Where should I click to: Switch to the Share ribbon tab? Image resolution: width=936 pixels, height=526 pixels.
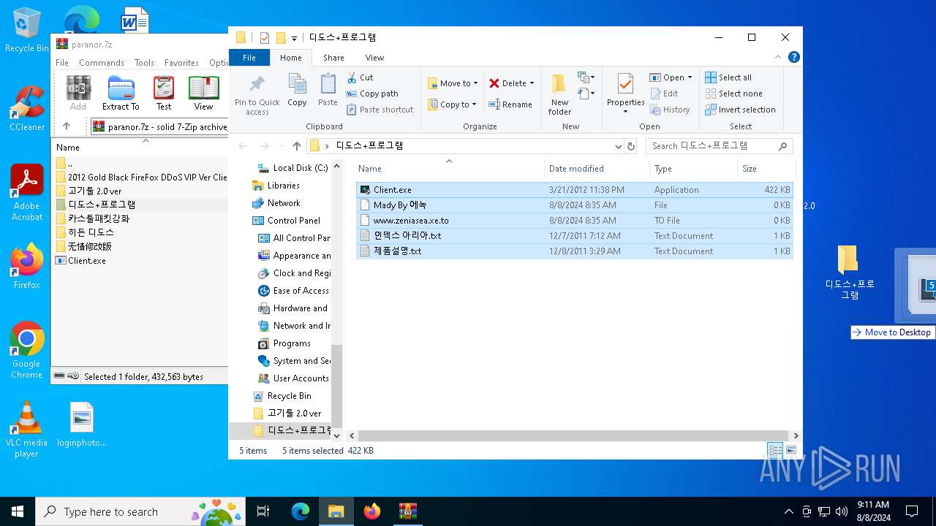coord(333,58)
